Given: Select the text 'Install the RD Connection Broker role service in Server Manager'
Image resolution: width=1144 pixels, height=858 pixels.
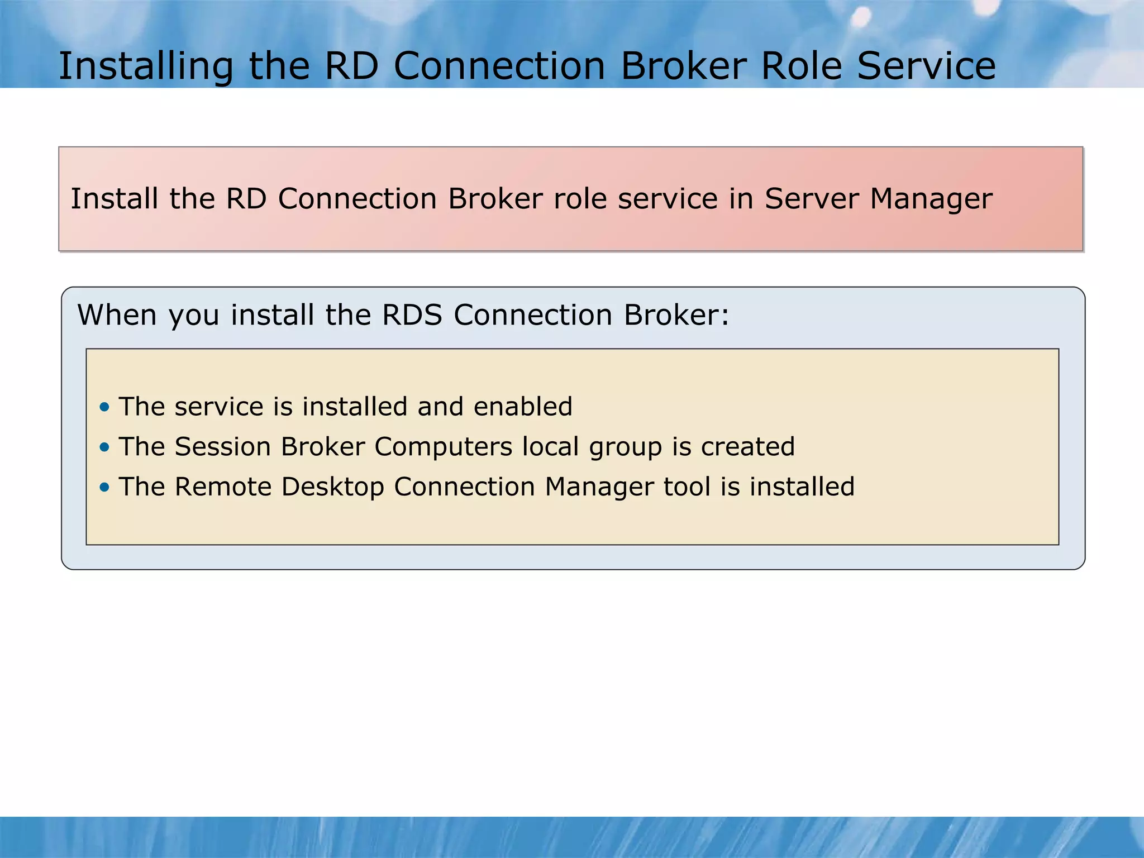Looking at the screenshot, I should click(531, 199).
